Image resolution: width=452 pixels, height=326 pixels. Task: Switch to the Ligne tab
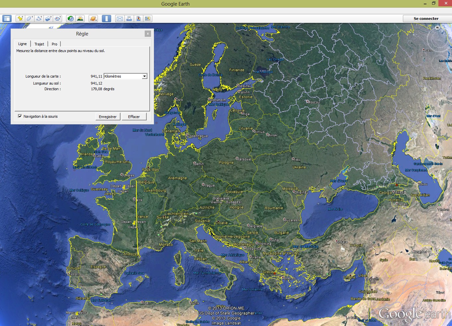[23, 44]
